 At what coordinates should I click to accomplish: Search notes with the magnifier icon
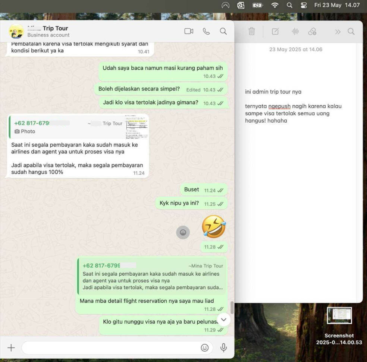tap(351, 31)
